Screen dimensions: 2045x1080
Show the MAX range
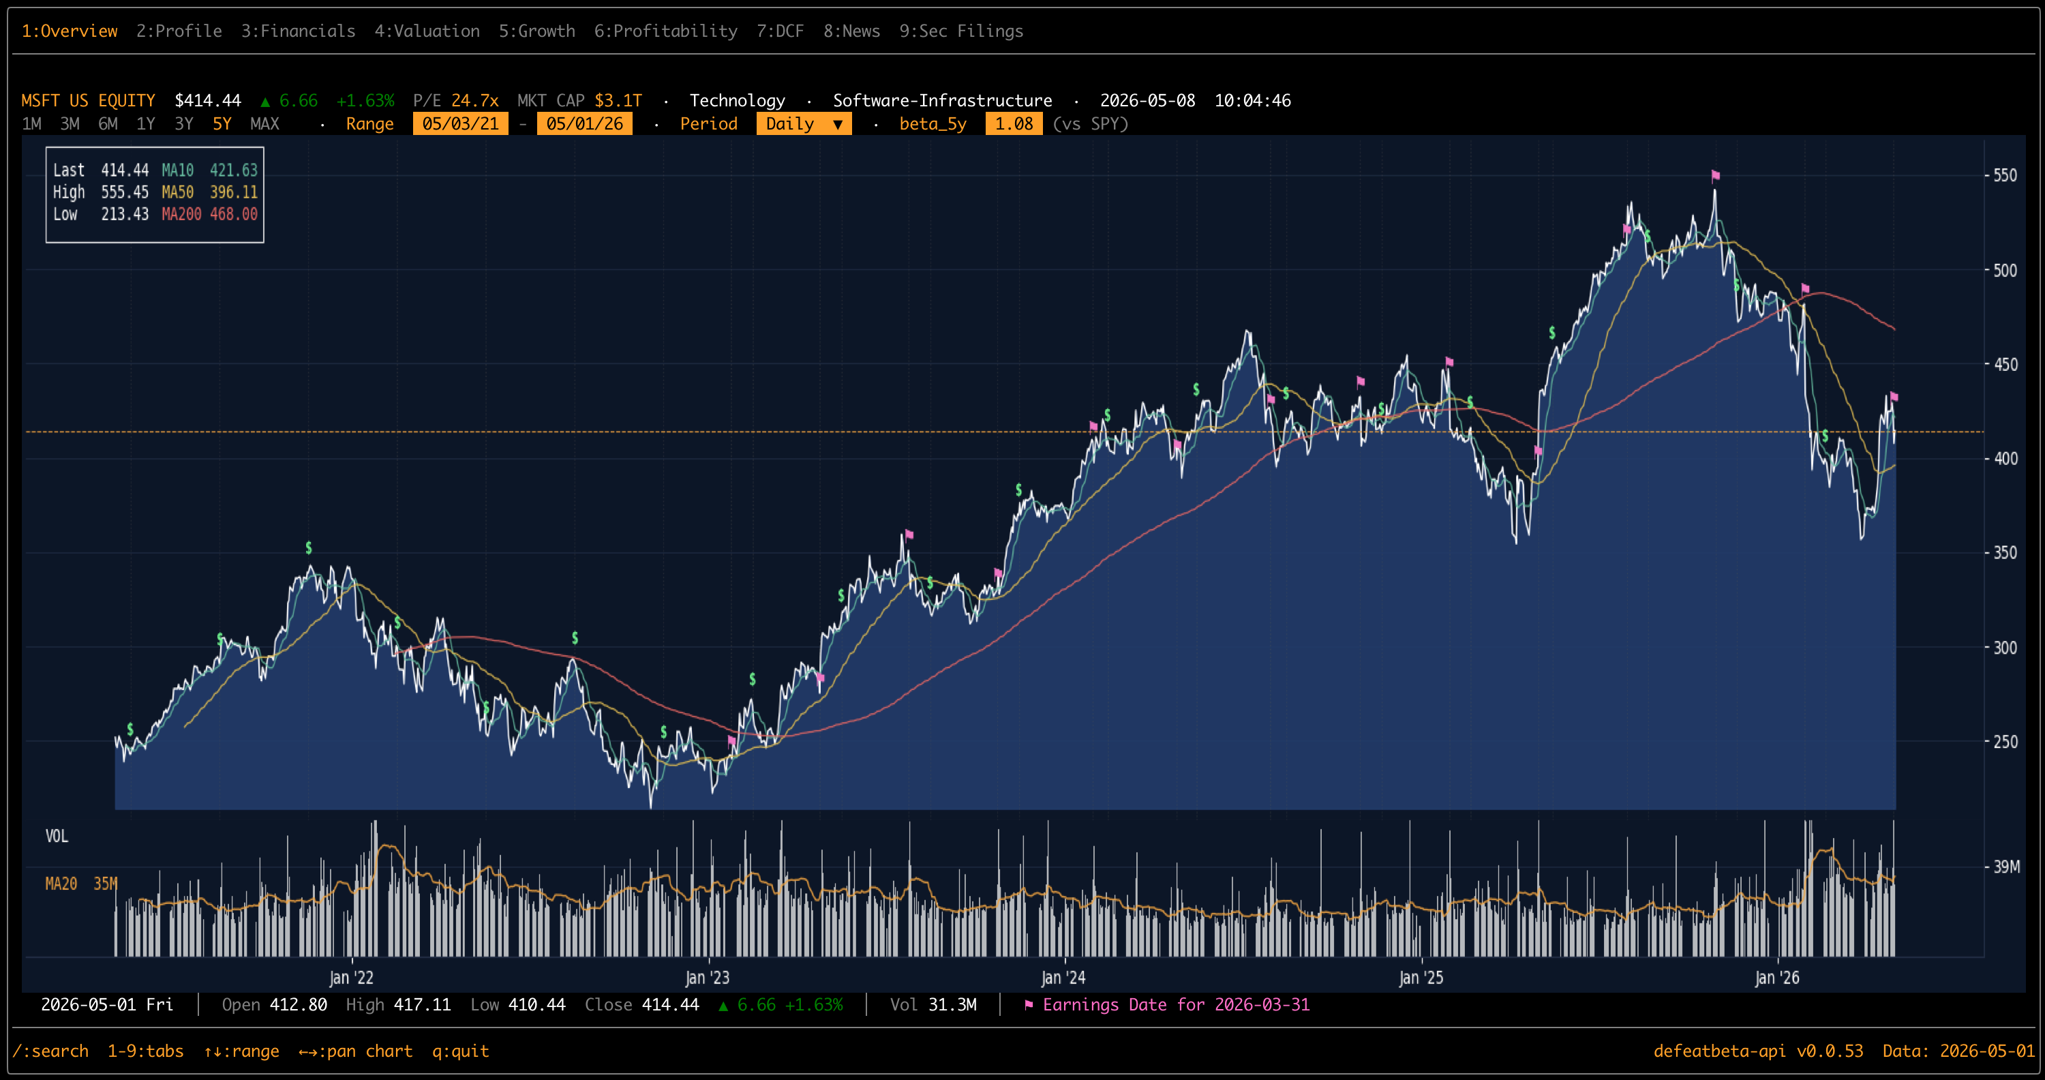click(264, 124)
